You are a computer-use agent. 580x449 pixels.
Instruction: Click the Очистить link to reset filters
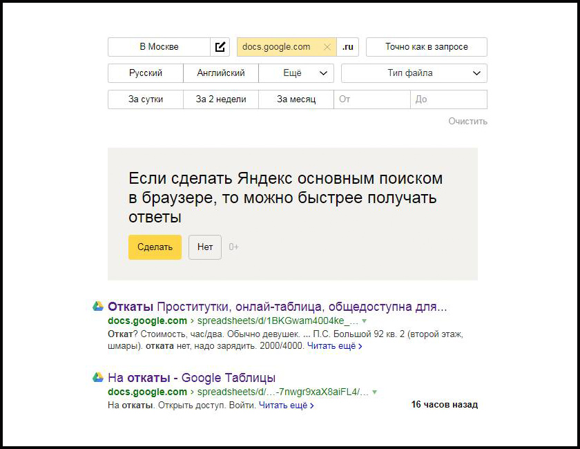pyautogui.click(x=467, y=122)
